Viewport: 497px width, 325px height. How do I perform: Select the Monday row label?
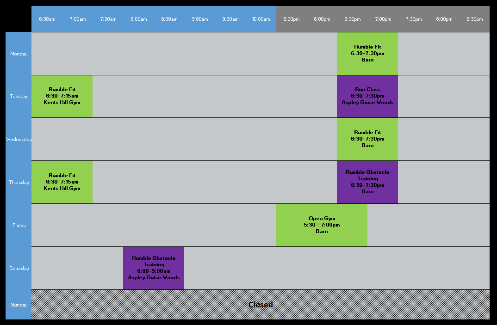[19, 54]
